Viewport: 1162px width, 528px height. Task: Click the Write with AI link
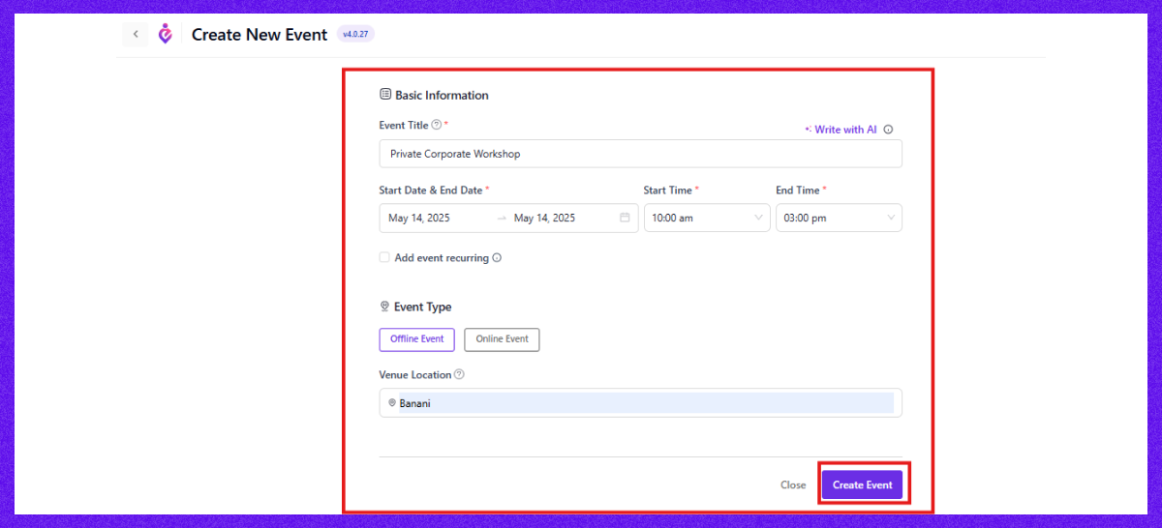point(841,130)
